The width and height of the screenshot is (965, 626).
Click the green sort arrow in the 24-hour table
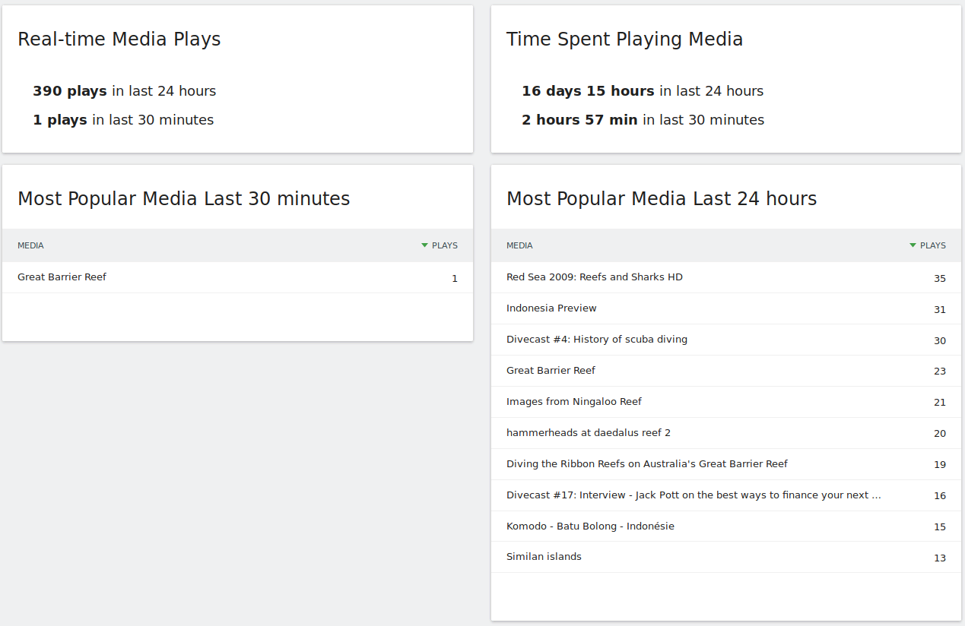(x=913, y=245)
